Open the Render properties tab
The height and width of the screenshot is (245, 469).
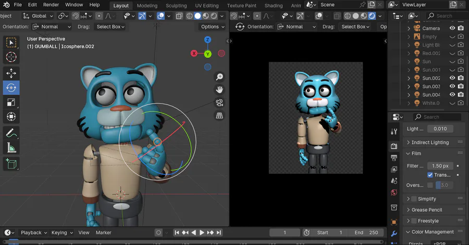coord(394,146)
